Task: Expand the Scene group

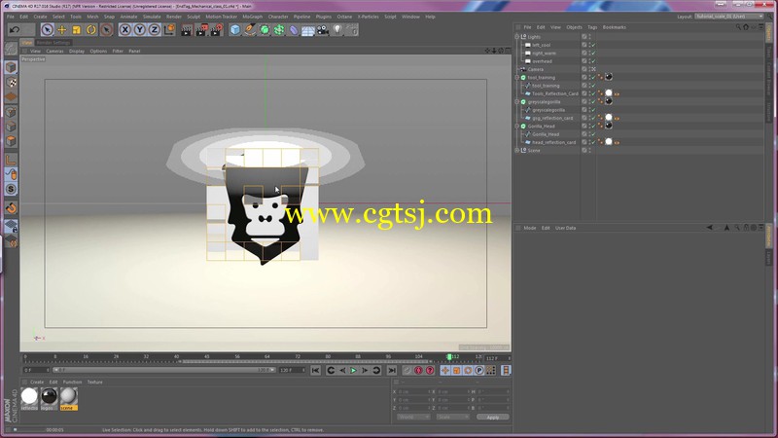Action: [517, 151]
